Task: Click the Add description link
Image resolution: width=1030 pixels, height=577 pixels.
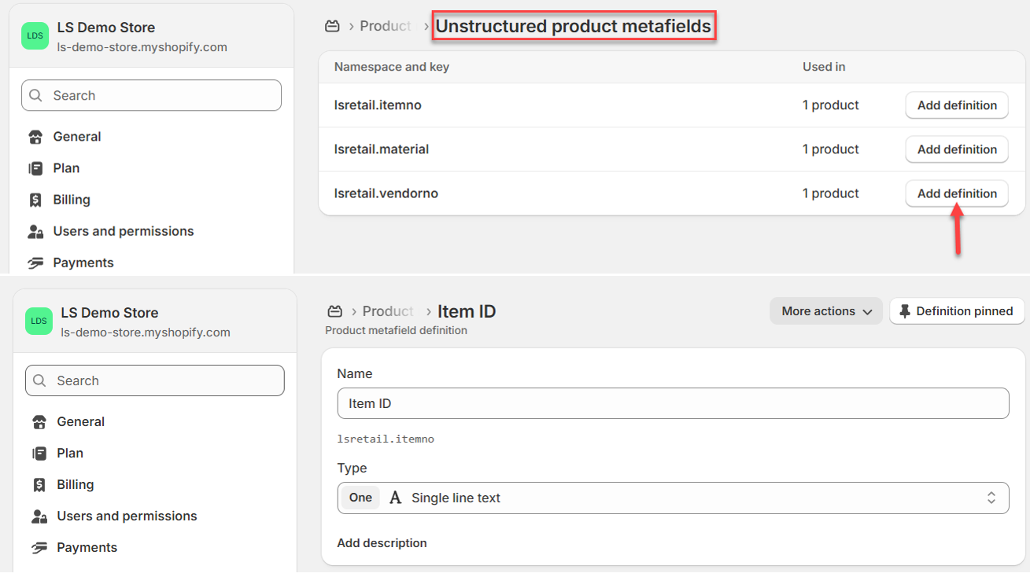Action: tap(382, 543)
